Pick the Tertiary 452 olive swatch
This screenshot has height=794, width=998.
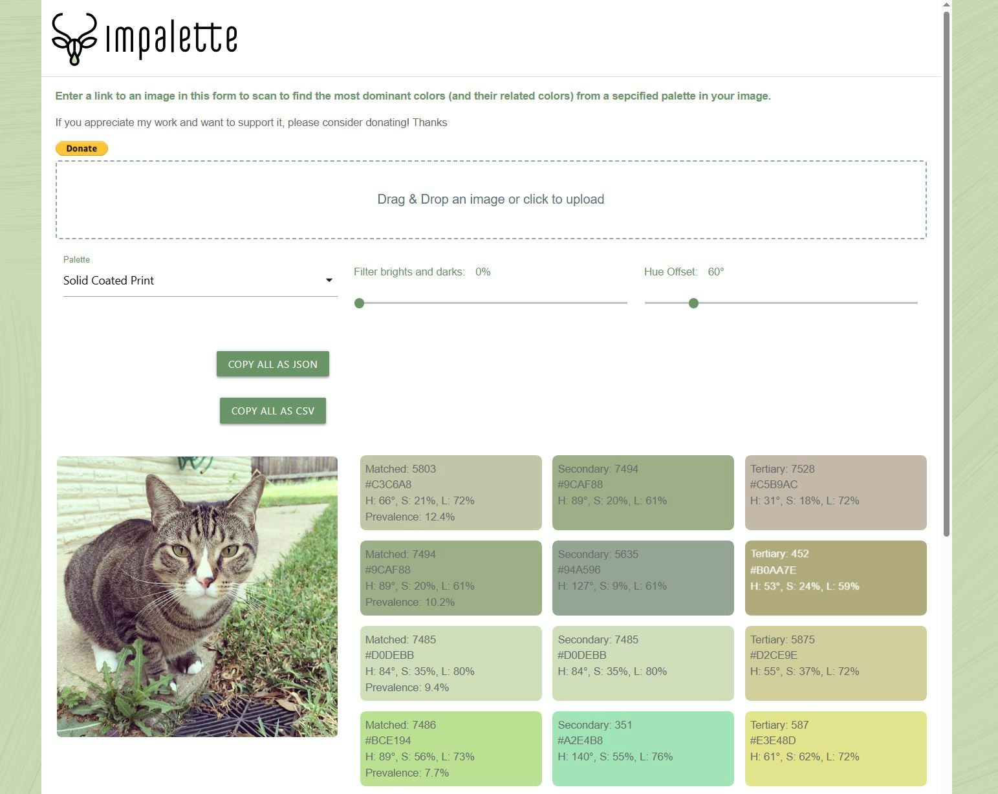836,578
